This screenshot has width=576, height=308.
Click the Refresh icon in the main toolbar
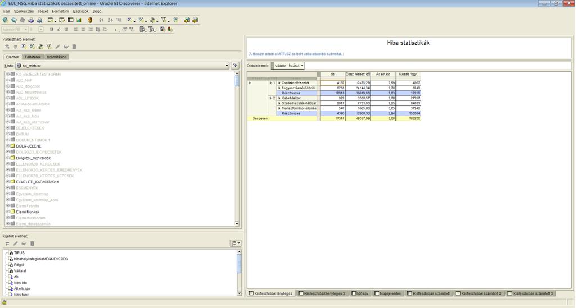pos(175,20)
